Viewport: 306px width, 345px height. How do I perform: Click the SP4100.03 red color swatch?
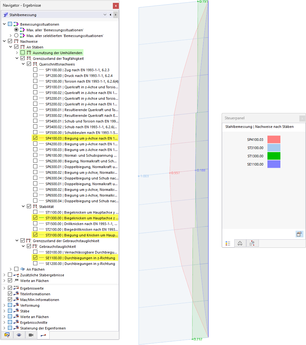(x=274, y=140)
